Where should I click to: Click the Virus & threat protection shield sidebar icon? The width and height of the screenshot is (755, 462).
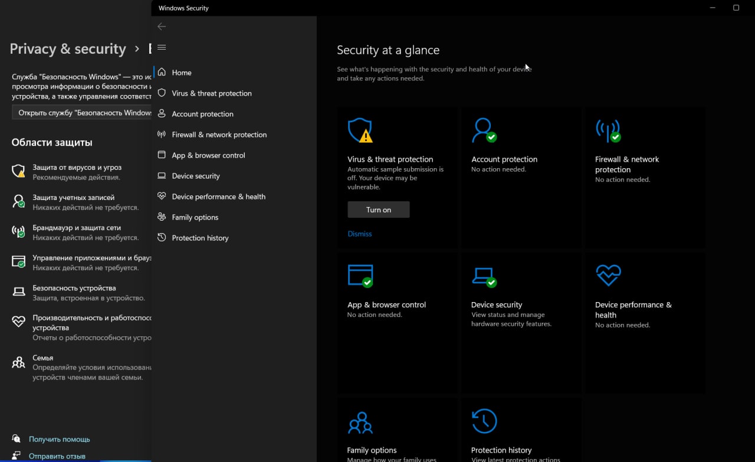pyautogui.click(x=162, y=93)
